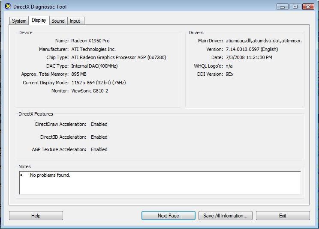Click the Next Page button

(169, 216)
